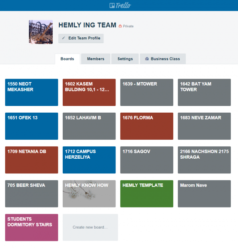Viewport: 238px width, 248px height.
Task: Open the 1602 Kasem Bulding board
Action: point(89,92)
